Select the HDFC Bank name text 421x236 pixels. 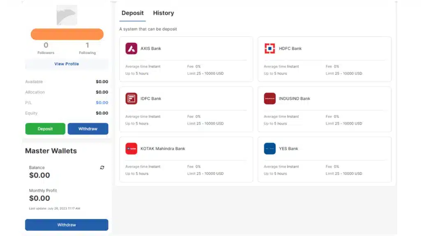290,48
